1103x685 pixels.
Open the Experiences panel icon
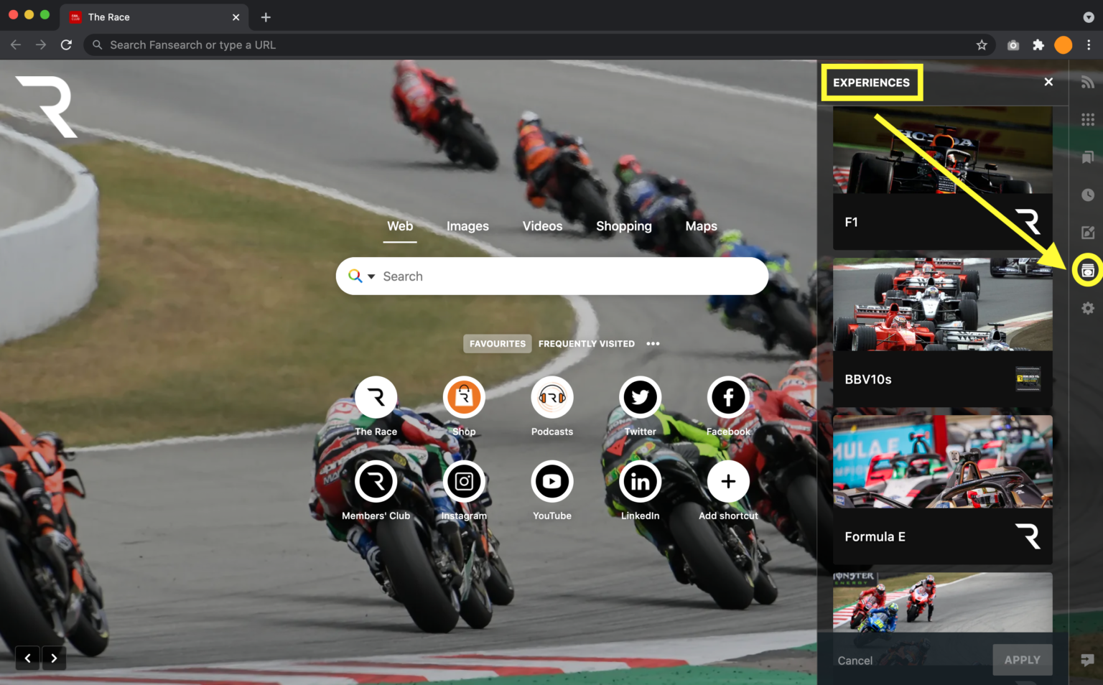[x=1087, y=270]
